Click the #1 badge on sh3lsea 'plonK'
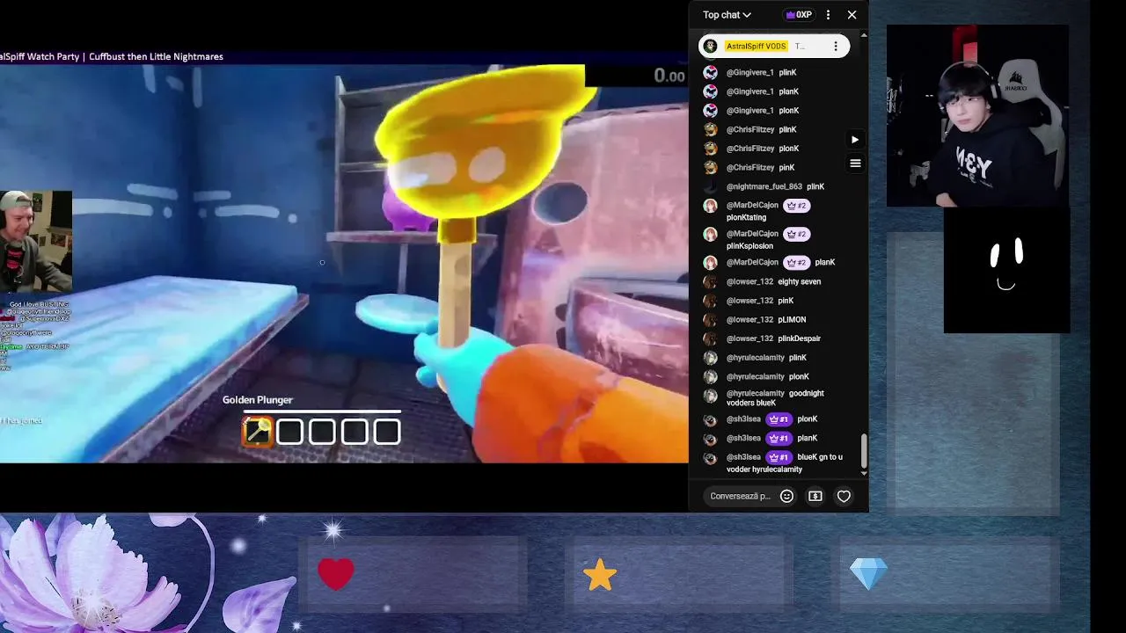The image size is (1126, 633). (778, 419)
